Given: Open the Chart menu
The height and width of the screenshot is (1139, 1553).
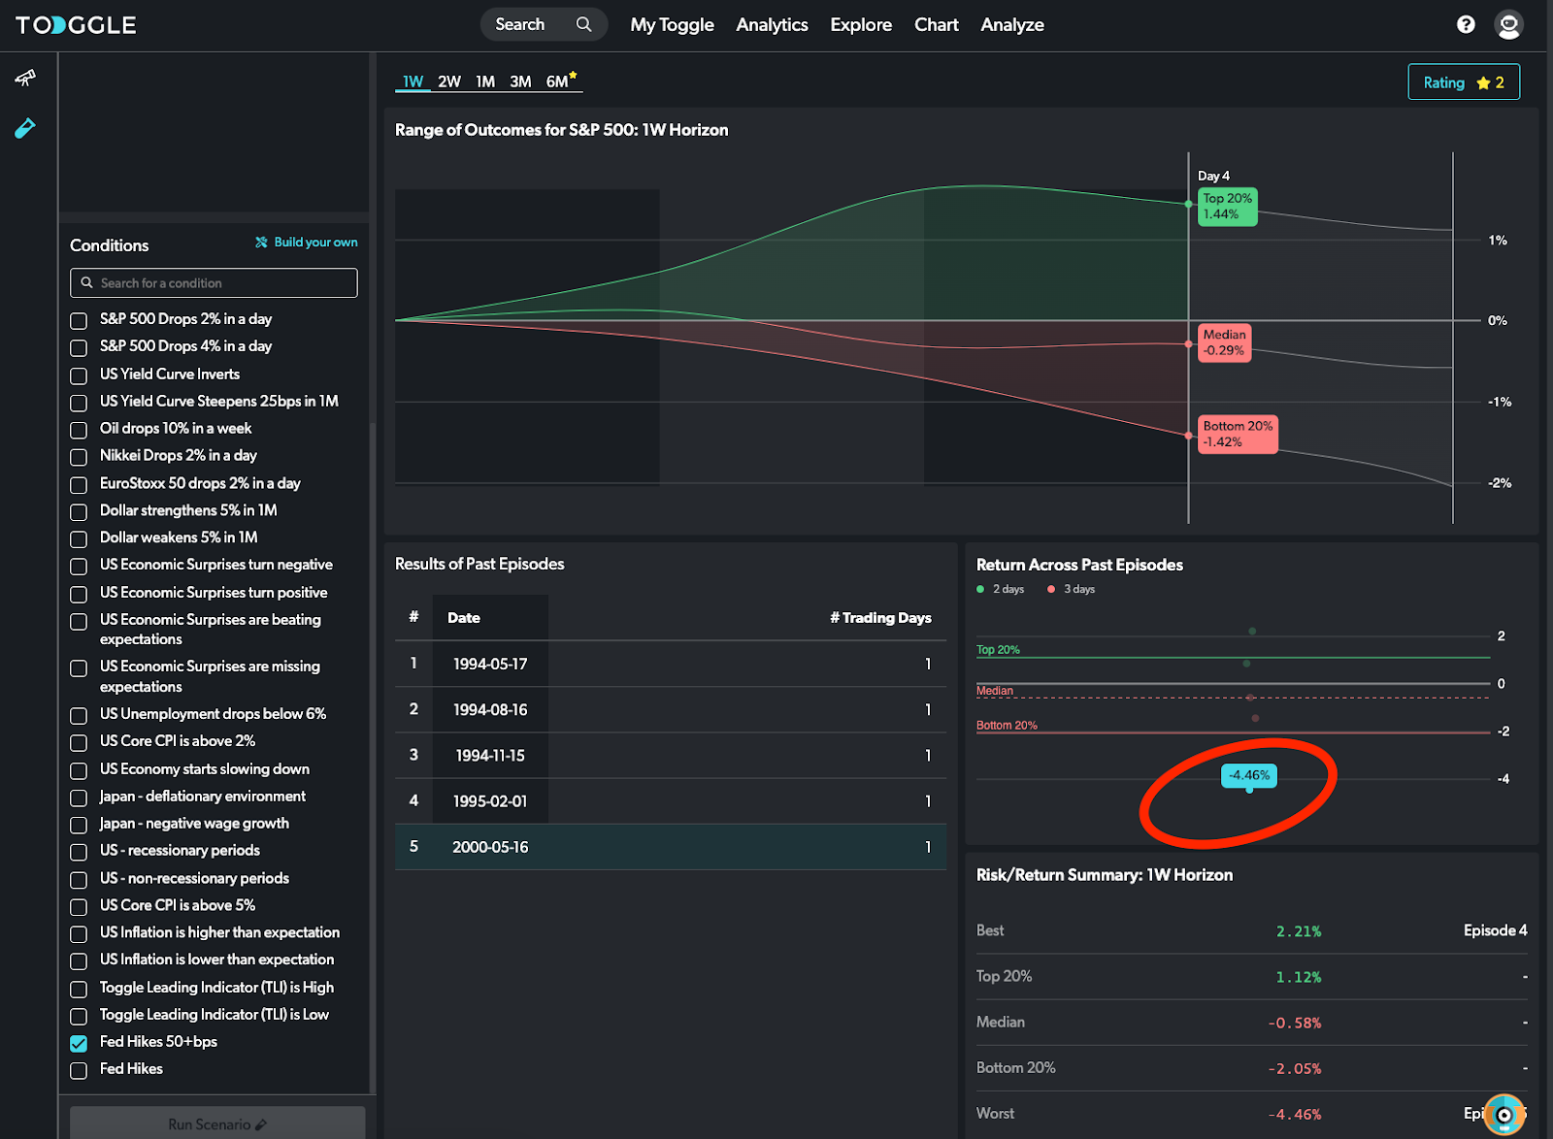Looking at the screenshot, I should (936, 25).
